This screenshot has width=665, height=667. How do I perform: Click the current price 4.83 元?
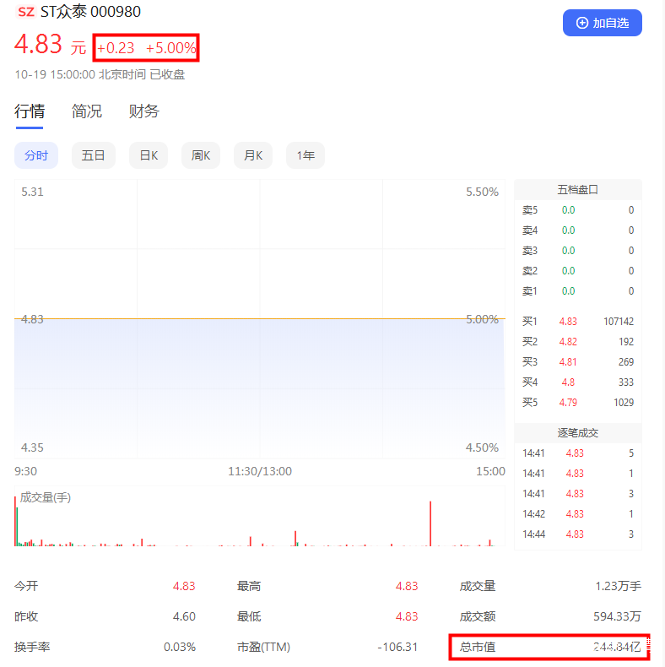[50, 44]
